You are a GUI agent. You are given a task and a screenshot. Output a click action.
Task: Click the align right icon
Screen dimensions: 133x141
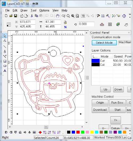tap(11, 132)
